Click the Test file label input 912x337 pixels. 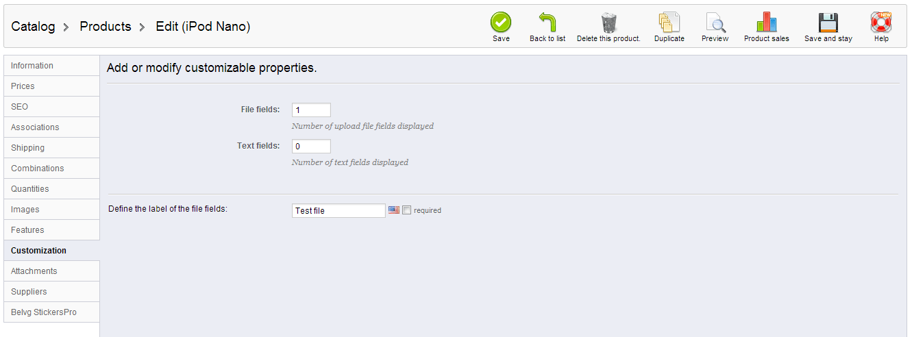[338, 211]
